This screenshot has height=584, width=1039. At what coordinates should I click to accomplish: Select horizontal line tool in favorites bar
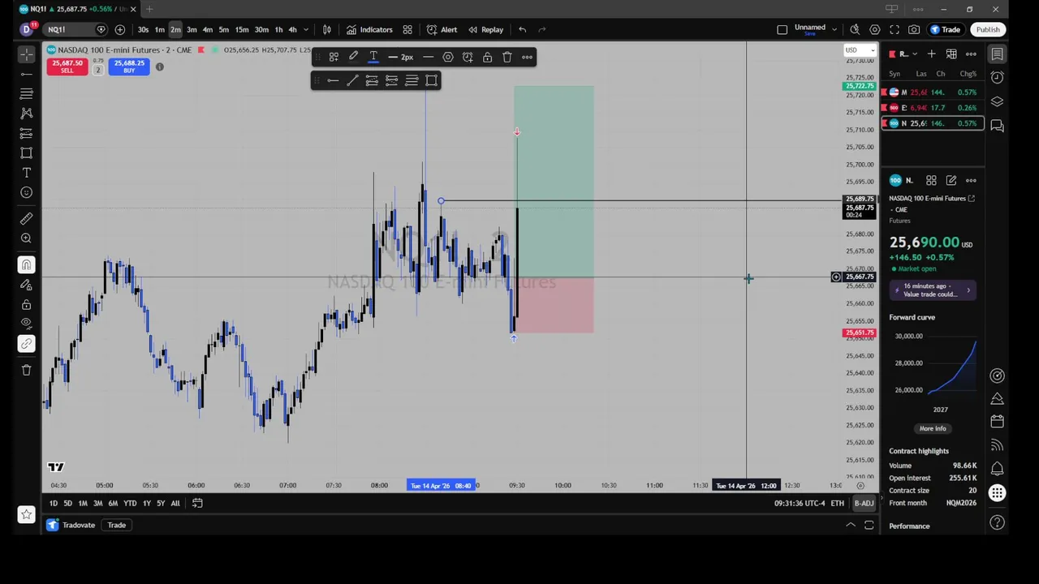[333, 80]
